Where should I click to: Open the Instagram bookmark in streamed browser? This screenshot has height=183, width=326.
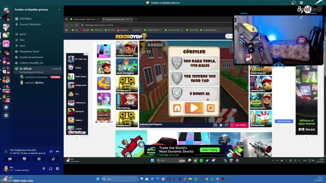(x=122, y=30)
